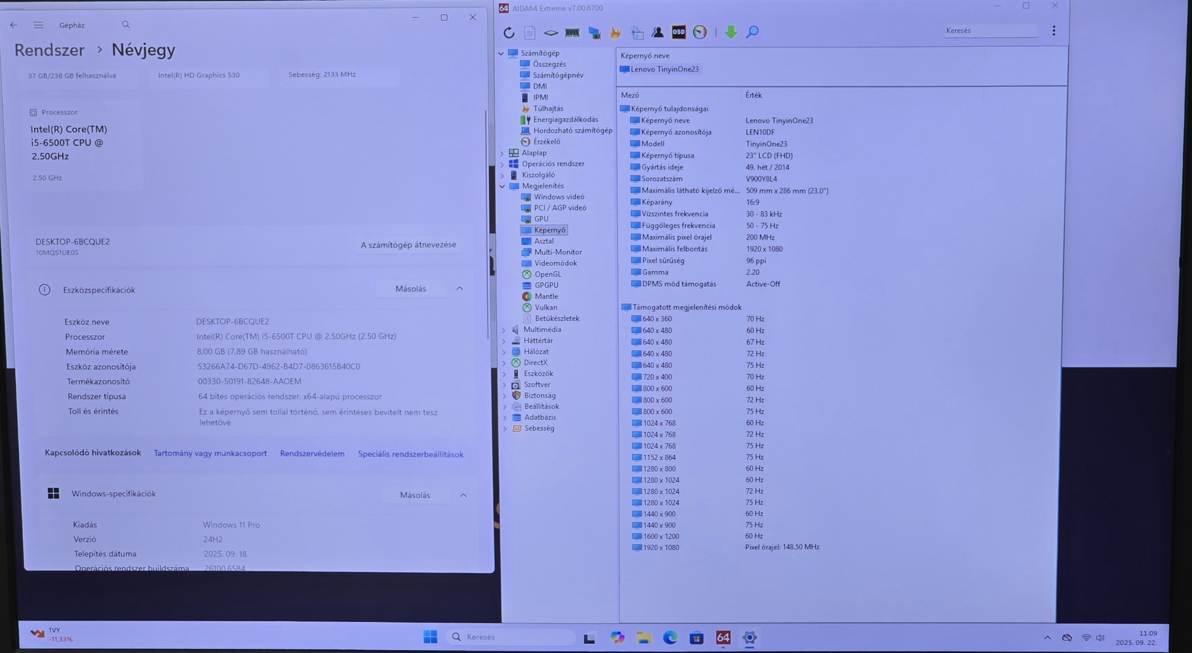Go back using the Settings back arrow
The height and width of the screenshot is (653, 1192).
pyautogui.click(x=13, y=25)
